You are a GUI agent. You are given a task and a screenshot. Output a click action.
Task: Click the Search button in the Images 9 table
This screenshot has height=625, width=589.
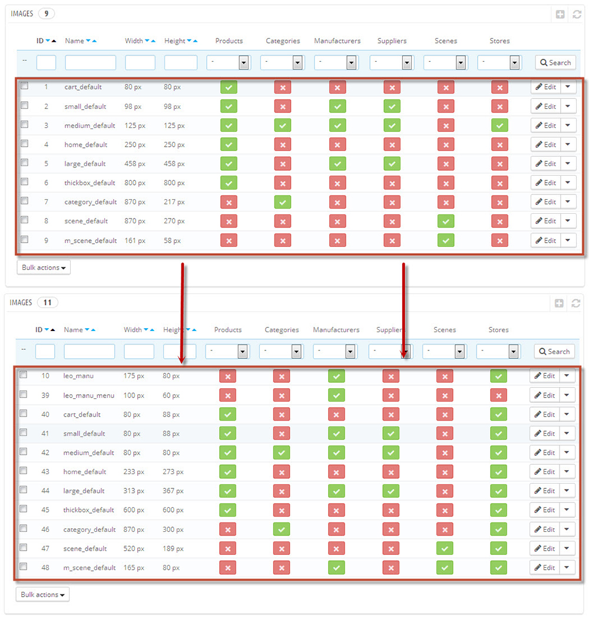pyautogui.click(x=555, y=62)
